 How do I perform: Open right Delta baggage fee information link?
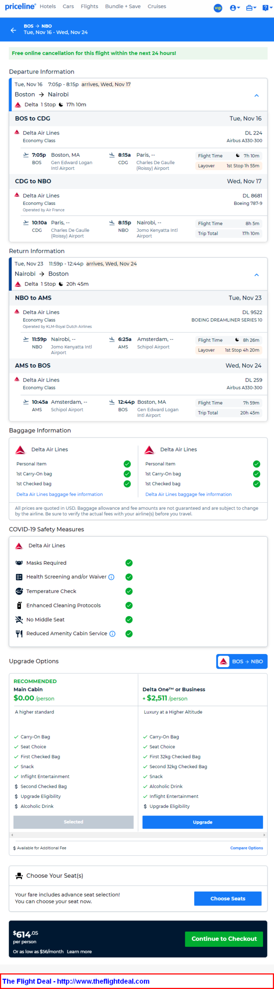coord(189,494)
